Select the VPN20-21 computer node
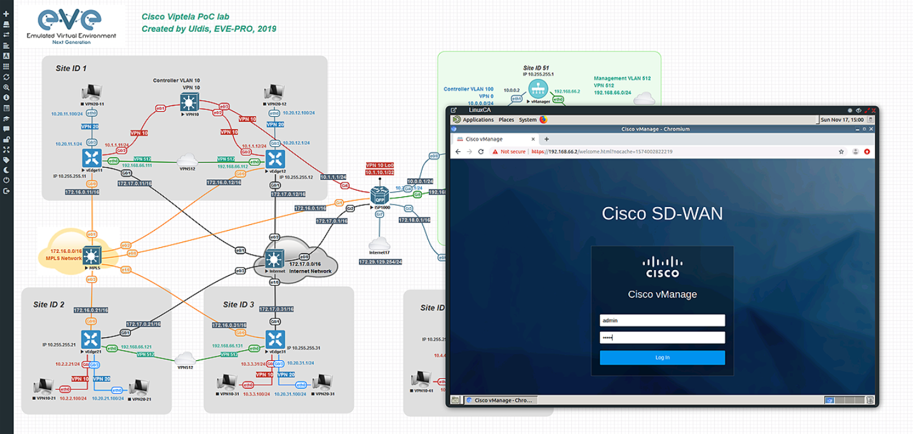This screenshot has width=913, height=434. click(x=139, y=386)
